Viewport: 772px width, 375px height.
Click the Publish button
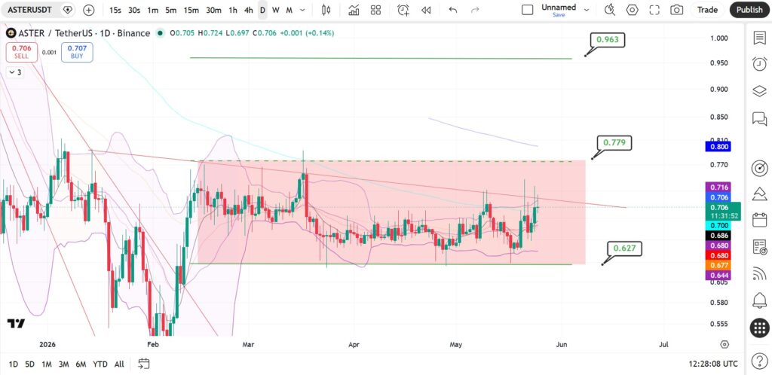(x=749, y=10)
